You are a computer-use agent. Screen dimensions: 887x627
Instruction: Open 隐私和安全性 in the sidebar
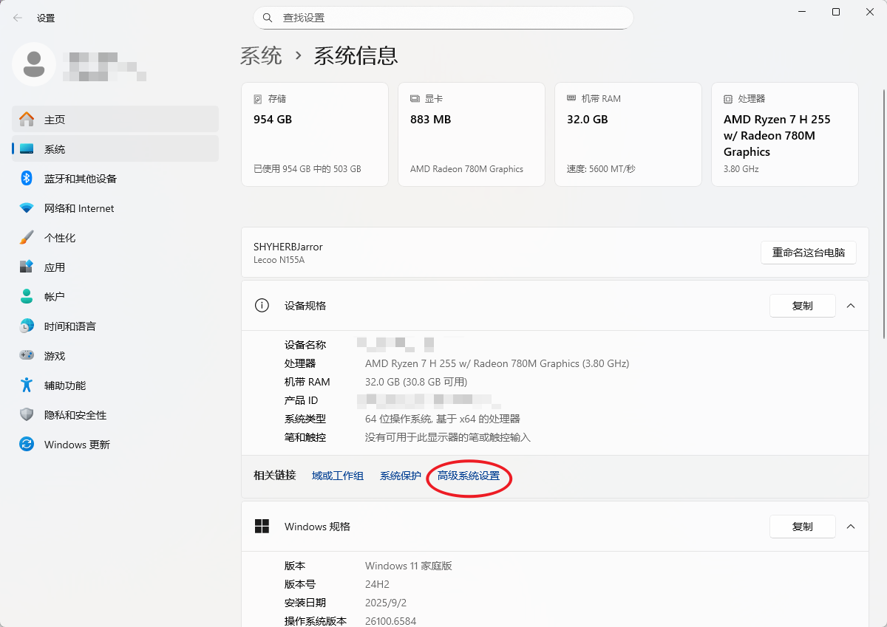tap(115, 414)
